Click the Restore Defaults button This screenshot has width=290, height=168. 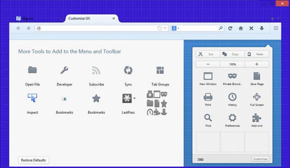point(34,160)
